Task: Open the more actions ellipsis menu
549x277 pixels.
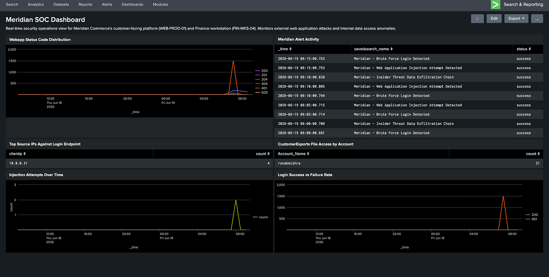Action: pos(537,18)
